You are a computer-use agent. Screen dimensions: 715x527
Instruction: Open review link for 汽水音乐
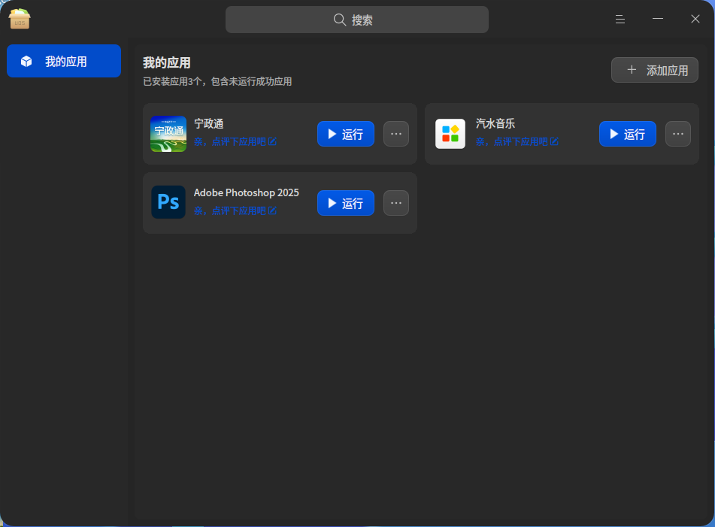click(x=517, y=142)
